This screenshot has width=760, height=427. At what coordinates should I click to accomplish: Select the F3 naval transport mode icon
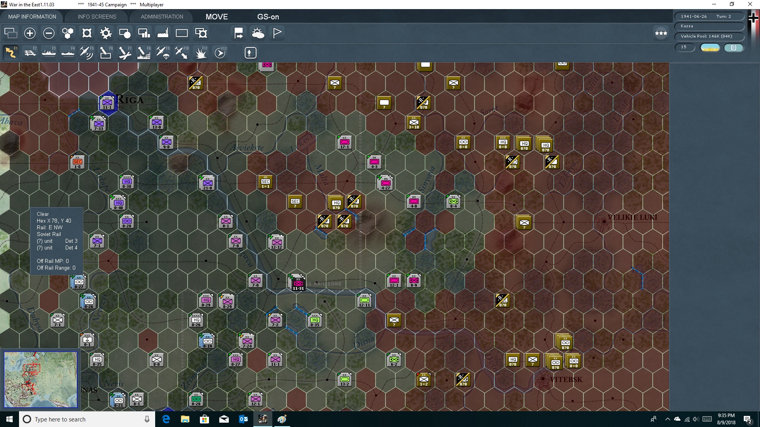tap(49, 53)
